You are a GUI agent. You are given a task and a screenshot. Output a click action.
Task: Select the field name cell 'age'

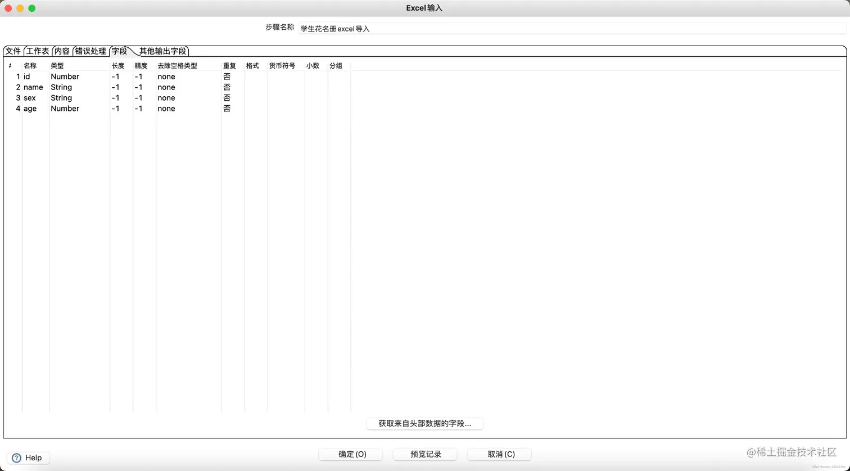(35, 109)
